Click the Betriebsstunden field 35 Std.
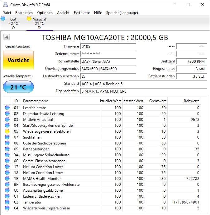The image size is (210, 215). point(191,76)
